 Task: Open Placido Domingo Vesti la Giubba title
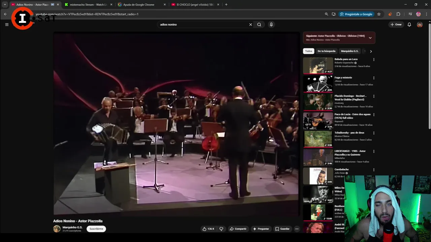point(351,97)
